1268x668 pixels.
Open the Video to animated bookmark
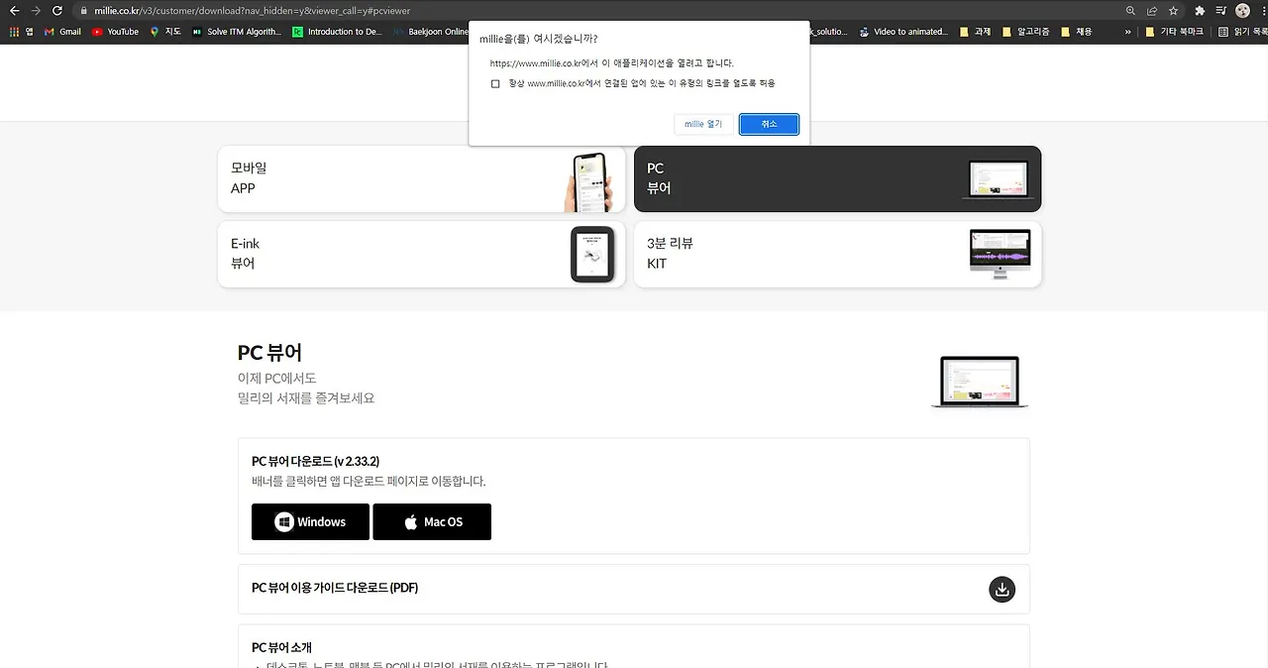903,32
